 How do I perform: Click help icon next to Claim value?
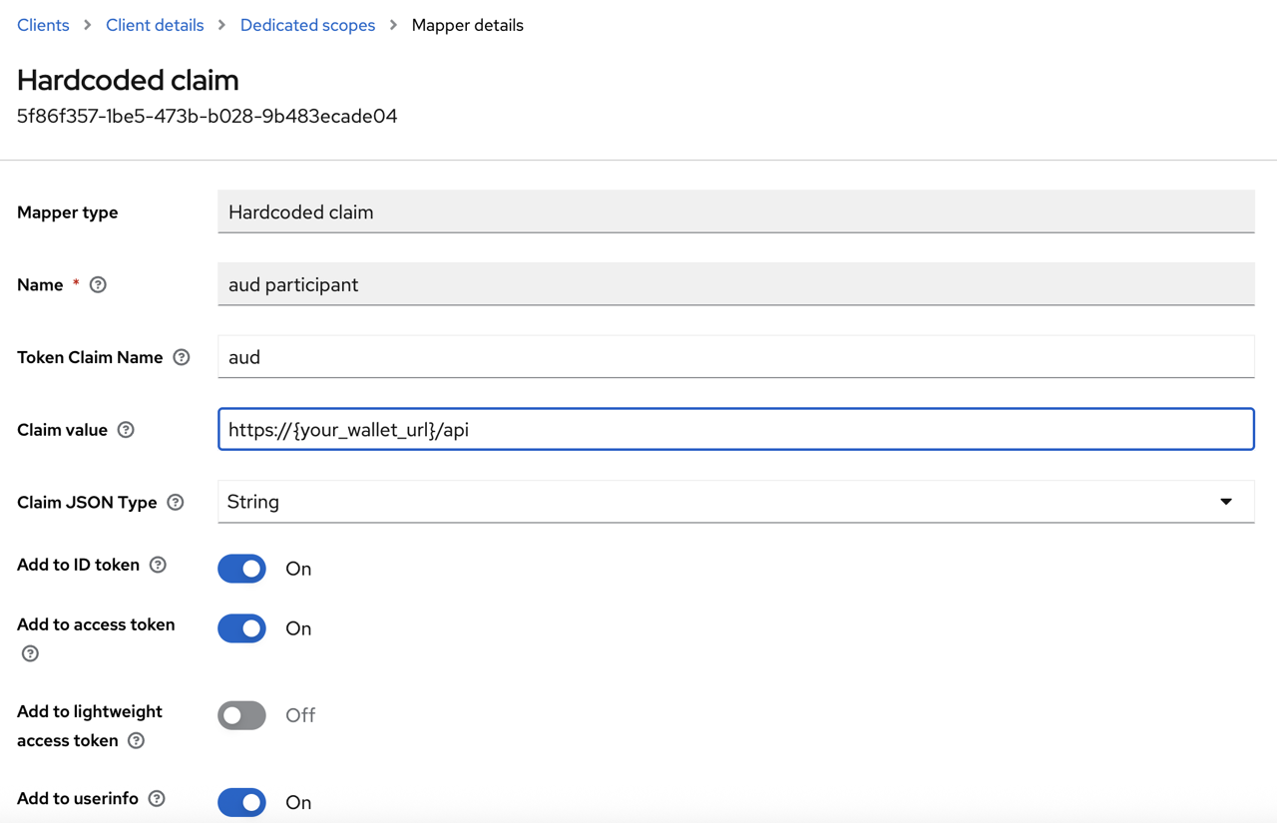[126, 430]
